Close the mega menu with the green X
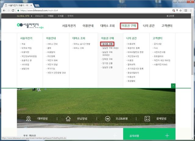195x141 pixels. click(x=173, y=86)
